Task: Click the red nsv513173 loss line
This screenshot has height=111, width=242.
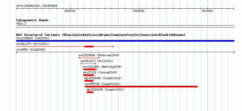Action: tap(88, 64)
